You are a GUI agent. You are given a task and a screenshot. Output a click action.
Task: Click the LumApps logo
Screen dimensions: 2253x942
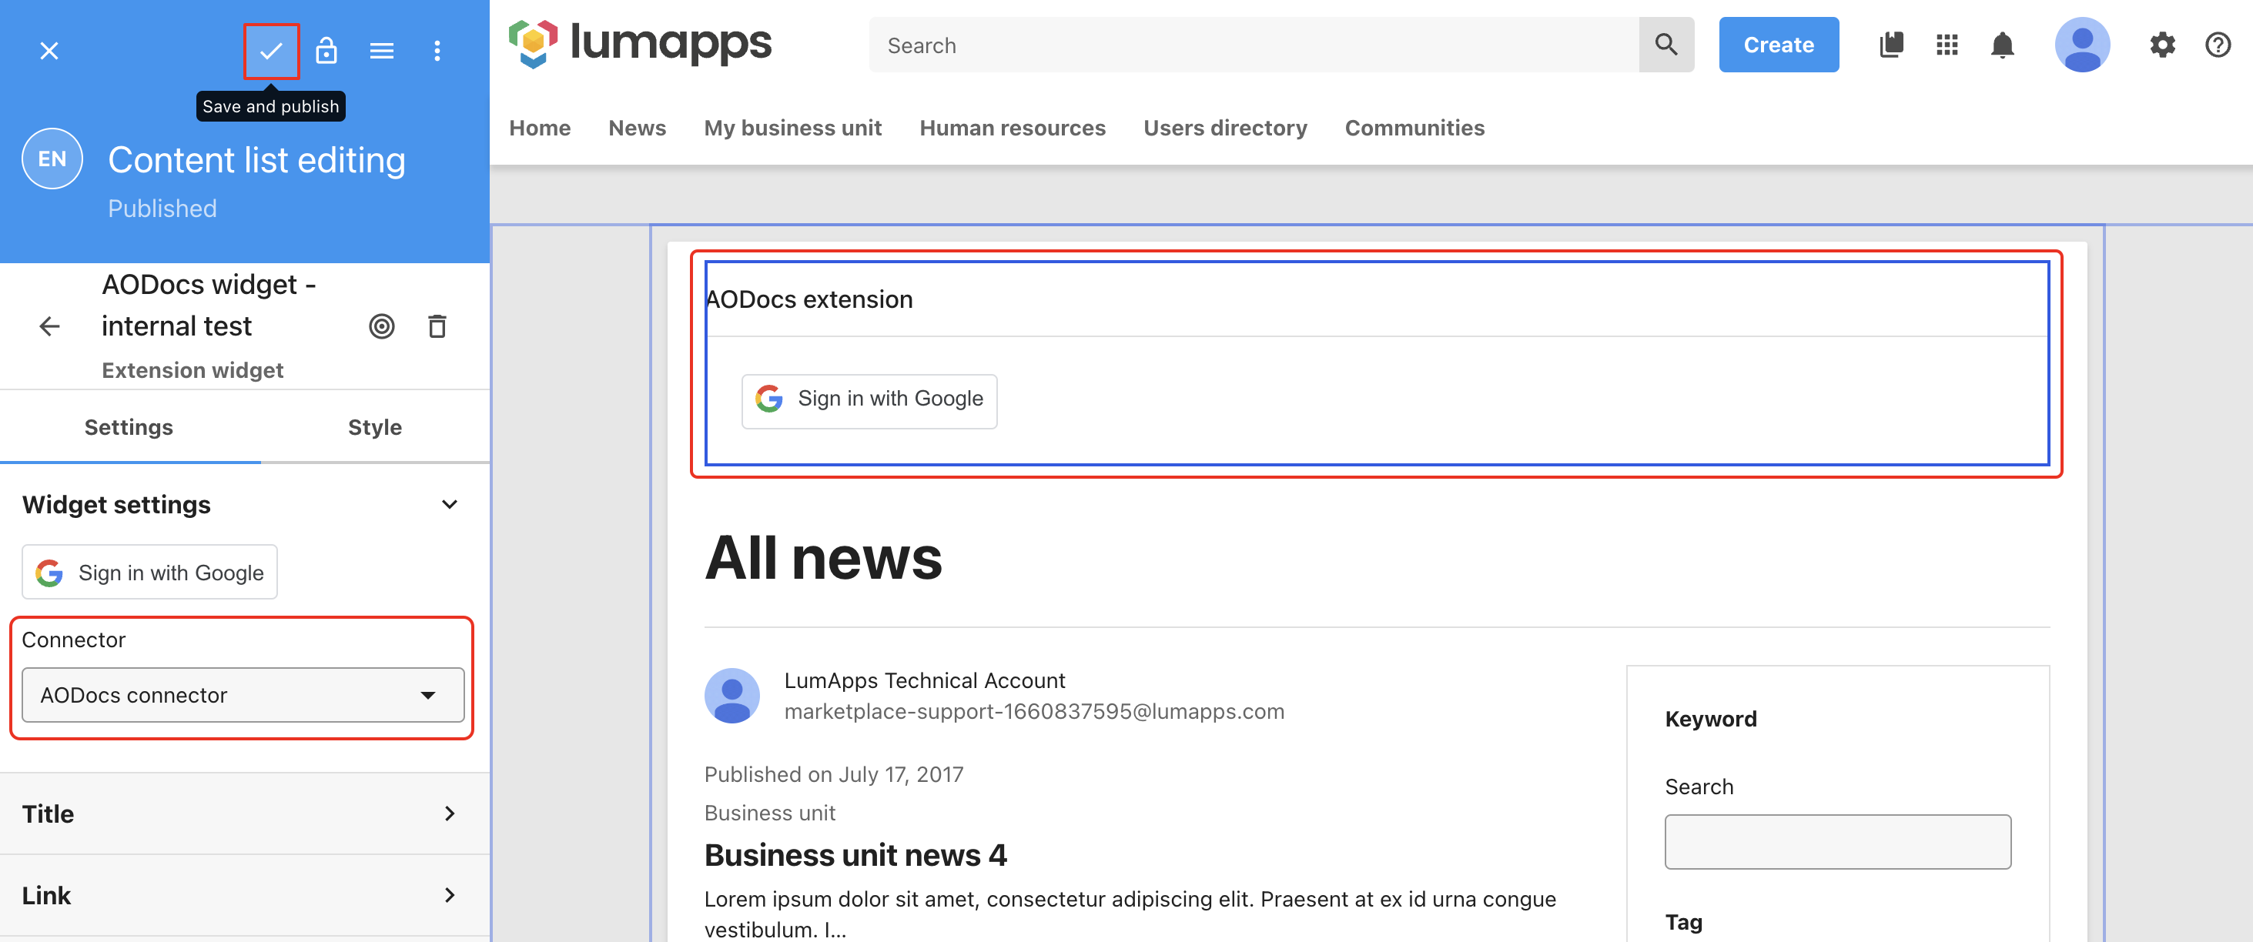coord(640,44)
